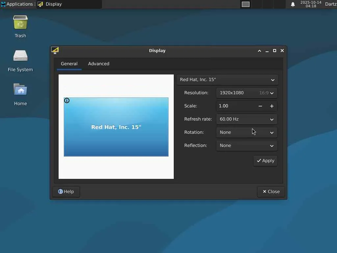Click the Scale value field 1.00

pyautogui.click(x=235, y=106)
